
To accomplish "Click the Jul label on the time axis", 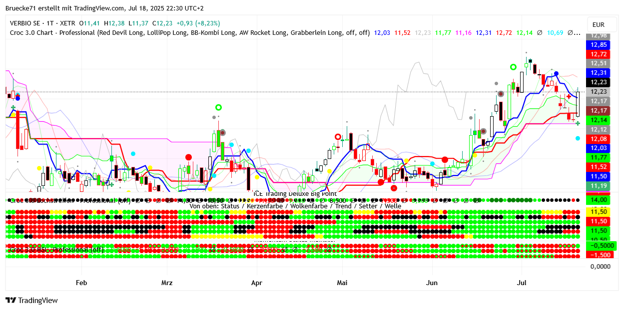I will tap(522, 283).
